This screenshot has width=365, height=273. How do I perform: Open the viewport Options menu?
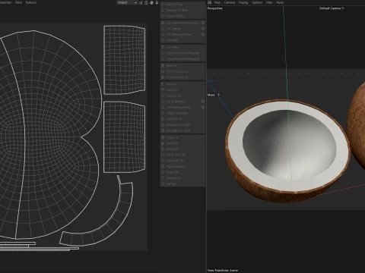pos(257,2)
